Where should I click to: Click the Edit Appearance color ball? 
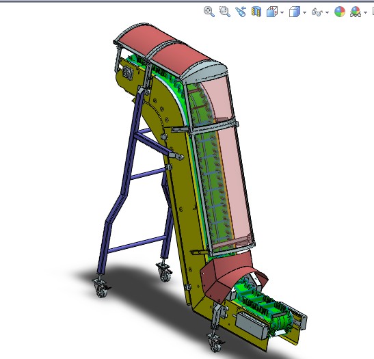(x=340, y=12)
